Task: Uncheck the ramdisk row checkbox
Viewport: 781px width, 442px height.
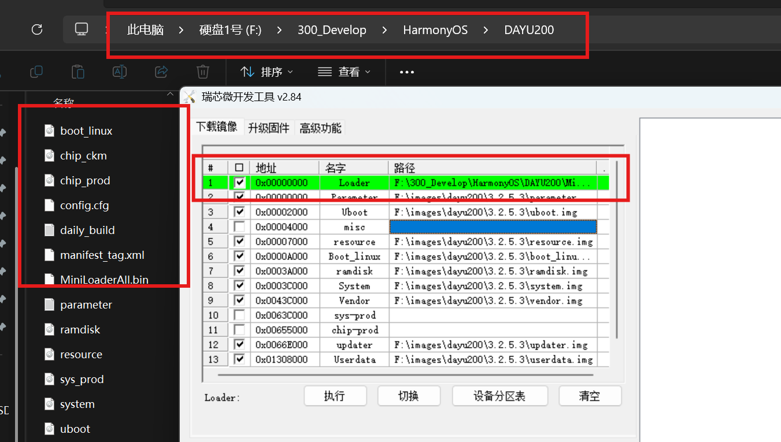Action: pyautogui.click(x=239, y=271)
